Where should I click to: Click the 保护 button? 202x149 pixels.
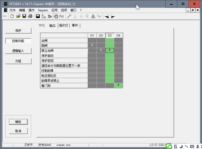pyautogui.click(x=18, y=31)
